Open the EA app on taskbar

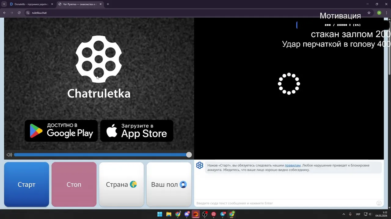point(196,214)
